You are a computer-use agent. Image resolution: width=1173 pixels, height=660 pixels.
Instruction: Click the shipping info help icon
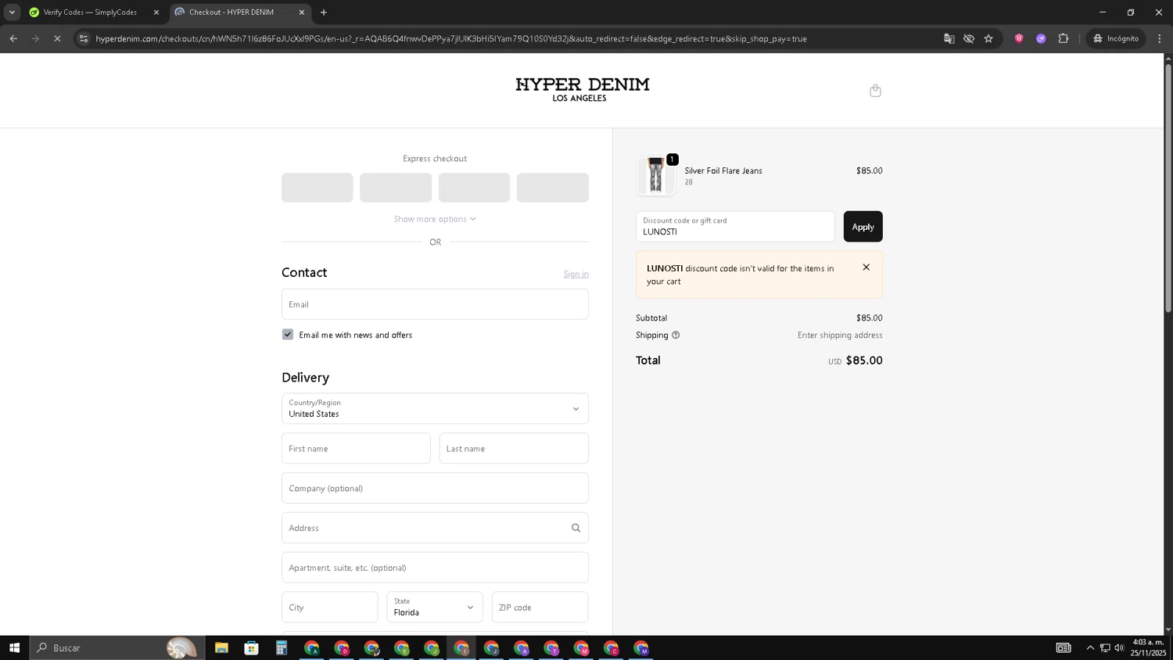pos(676,335)
